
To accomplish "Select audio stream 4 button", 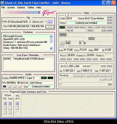I will [20, 87].
